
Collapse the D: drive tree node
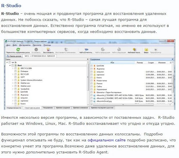click(x=7, y=62)
